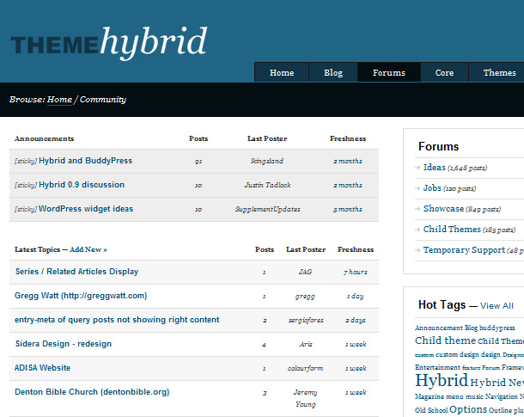
Task: Click last poster Justin Tadlock
Action: click(267, 185)
